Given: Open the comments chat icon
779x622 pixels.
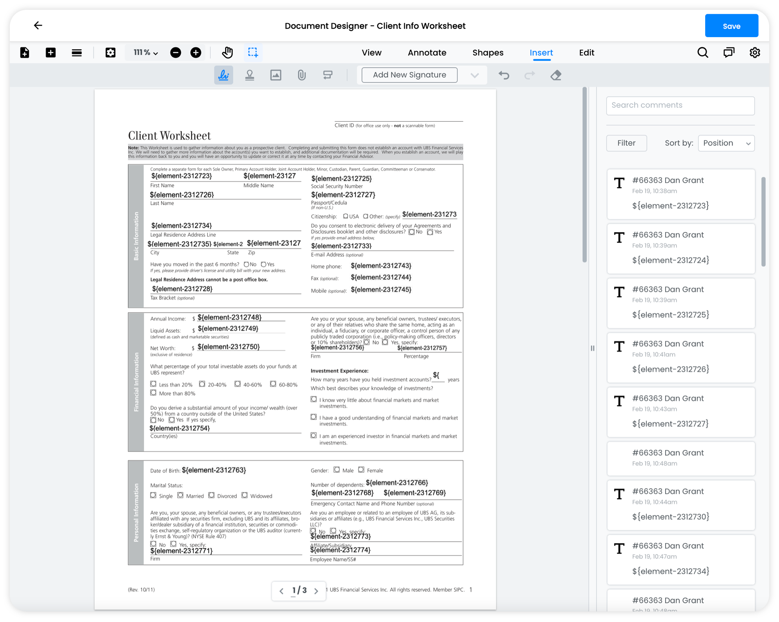Looking at the screenshot, I should (x=729, y=52).
